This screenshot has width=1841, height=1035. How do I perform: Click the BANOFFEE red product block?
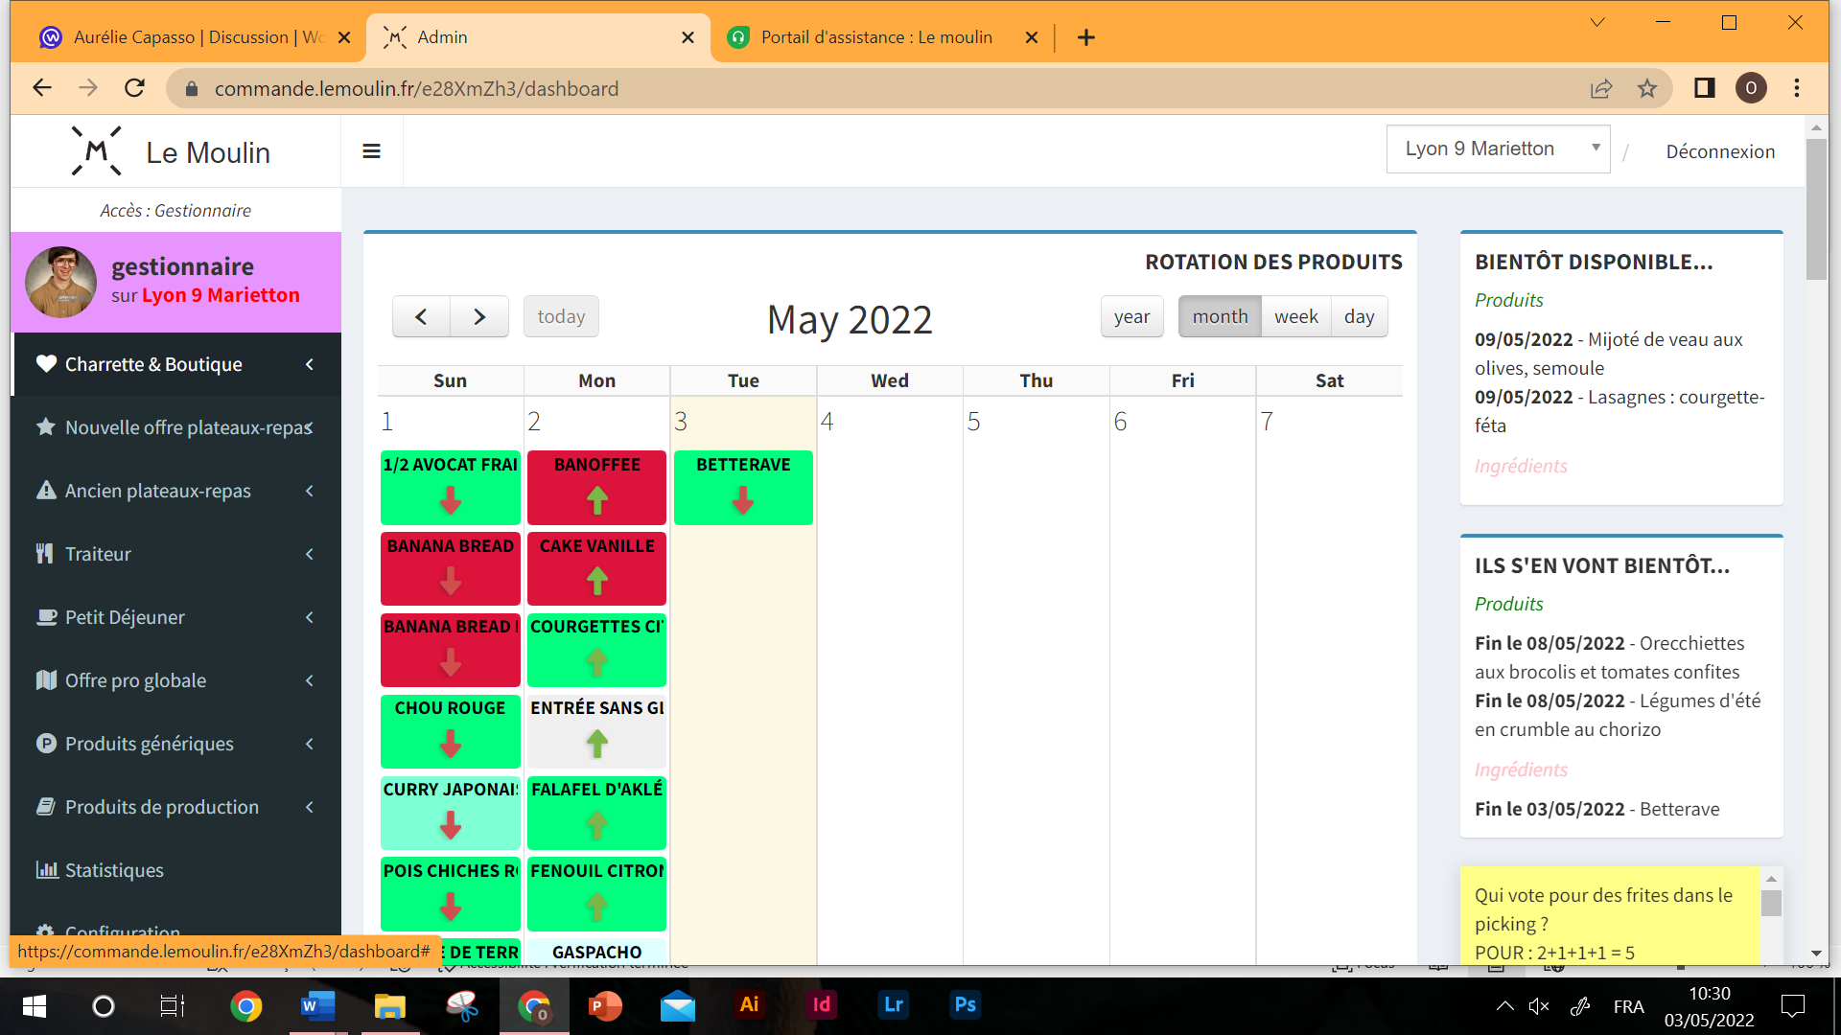click(596, 487)
